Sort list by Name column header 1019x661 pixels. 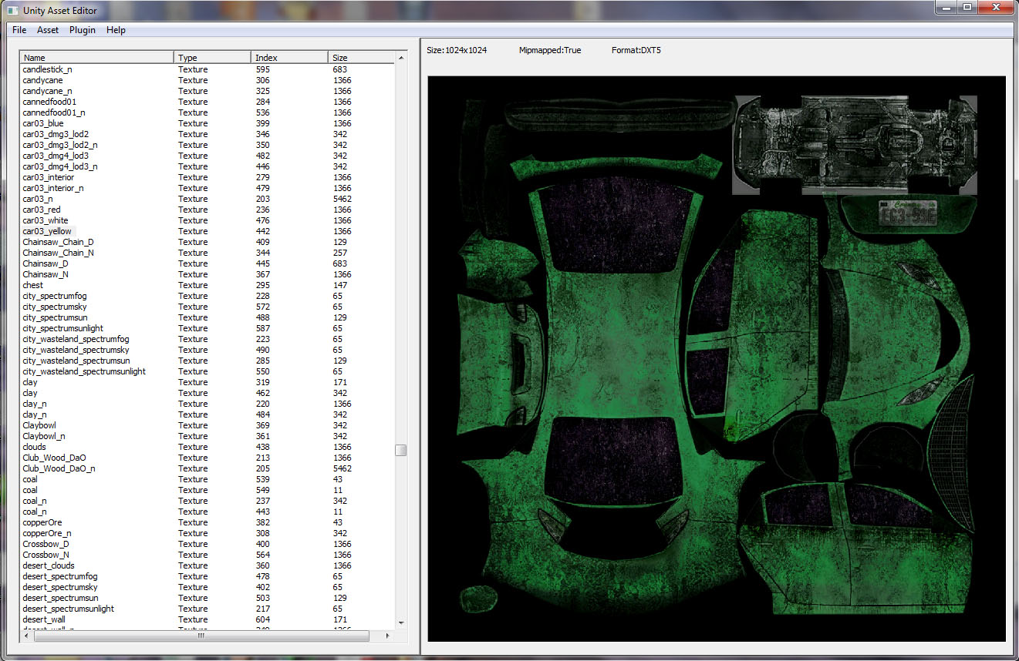click(x=97, y=58)
